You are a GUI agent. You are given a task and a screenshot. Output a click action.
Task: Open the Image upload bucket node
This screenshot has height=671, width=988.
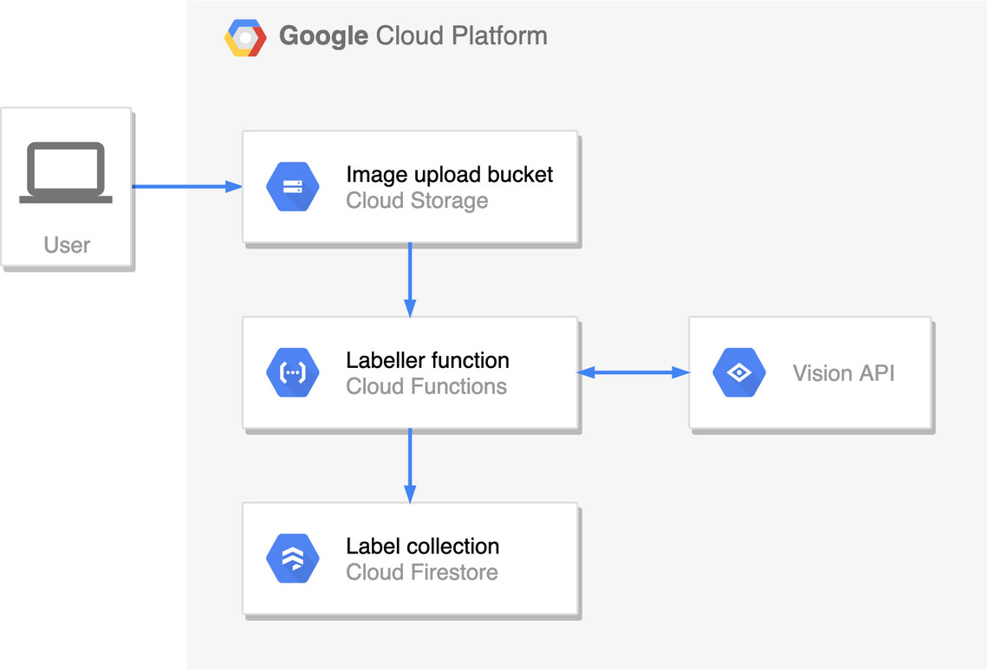pyautogui.click(x=410, y=186)
